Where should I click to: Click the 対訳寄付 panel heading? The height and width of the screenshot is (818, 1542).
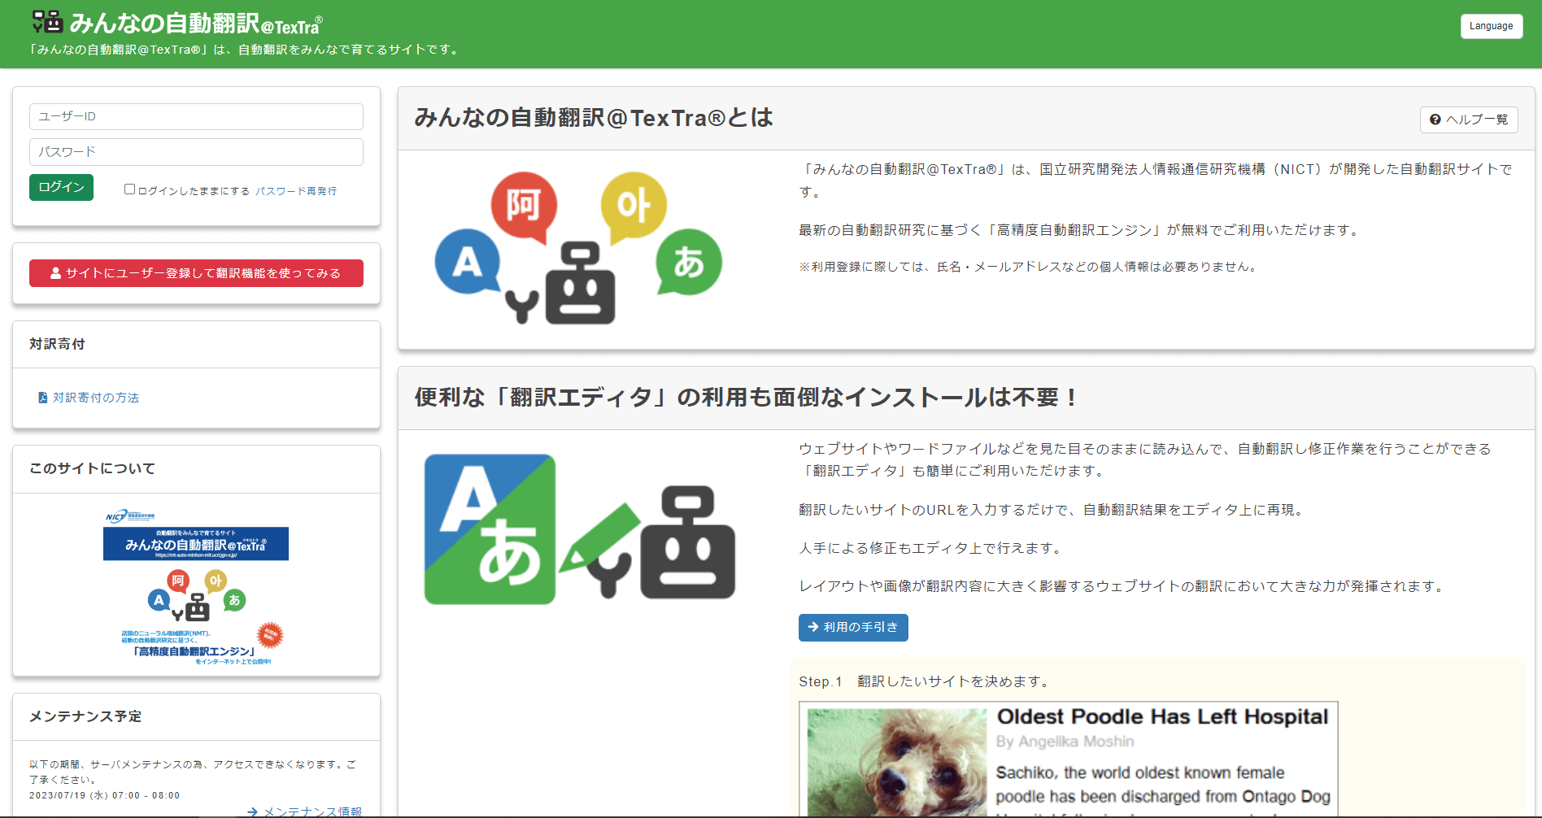pyautogui.click(x=57, y=344)
